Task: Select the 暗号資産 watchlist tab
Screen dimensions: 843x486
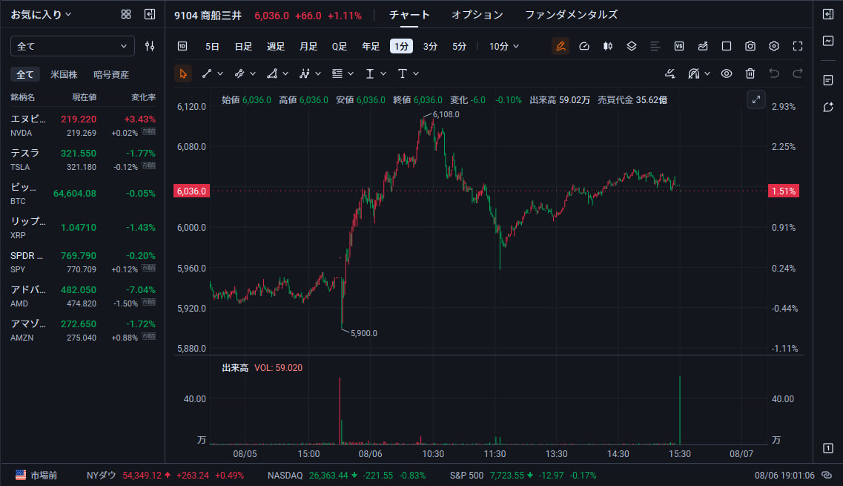Action: pos(111,74)
